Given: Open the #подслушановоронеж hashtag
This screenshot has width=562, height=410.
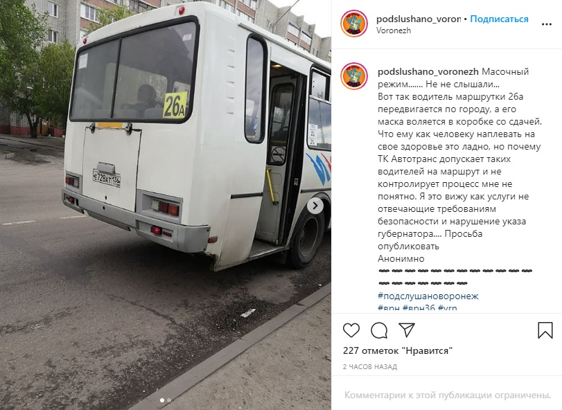Looking at the screenshot, I should [x=428, y=296].
